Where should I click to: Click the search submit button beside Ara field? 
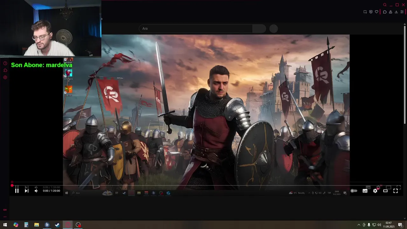point(259,29)
